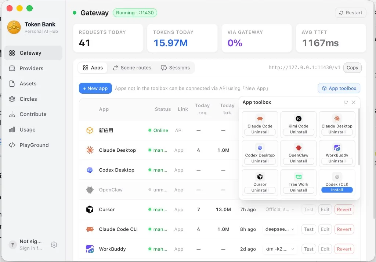Click the Claude Desktop toolbox icon
The width and height of the screenshot is (376, 262).
(x=337, y=119)
